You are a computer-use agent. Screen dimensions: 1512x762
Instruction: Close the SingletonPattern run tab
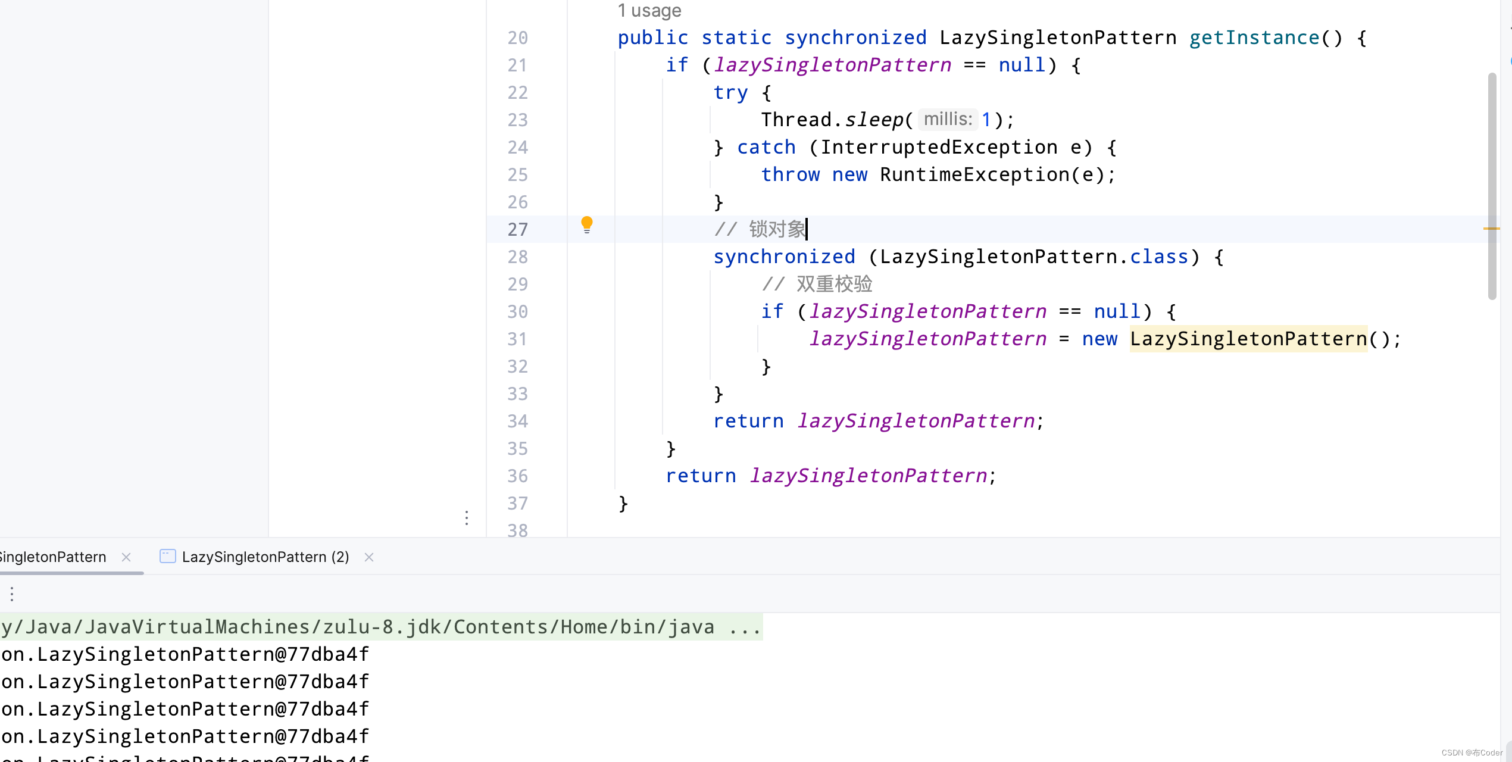coord(126,557)
